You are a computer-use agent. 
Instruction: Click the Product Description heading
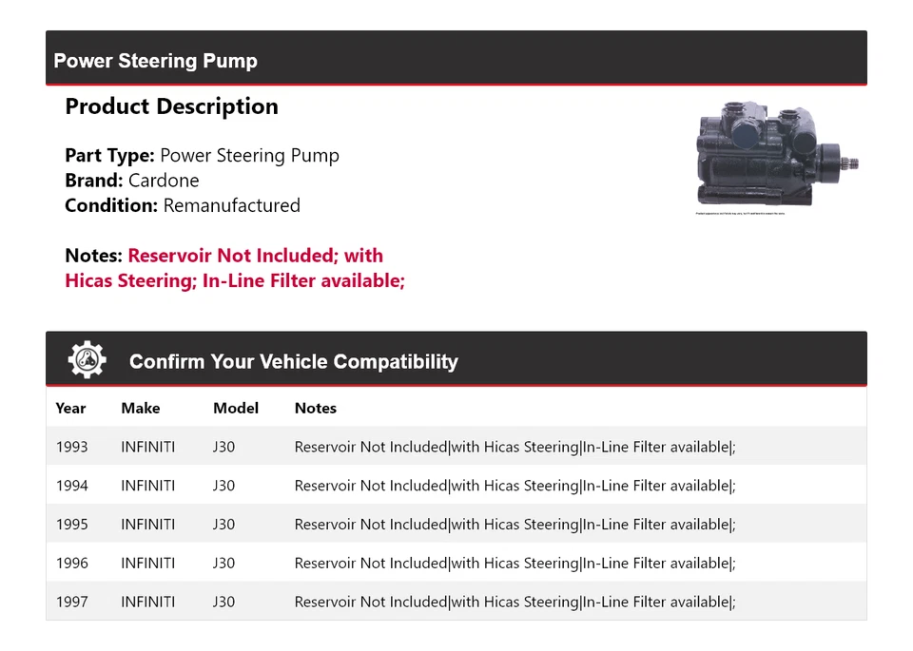[171, 106]
